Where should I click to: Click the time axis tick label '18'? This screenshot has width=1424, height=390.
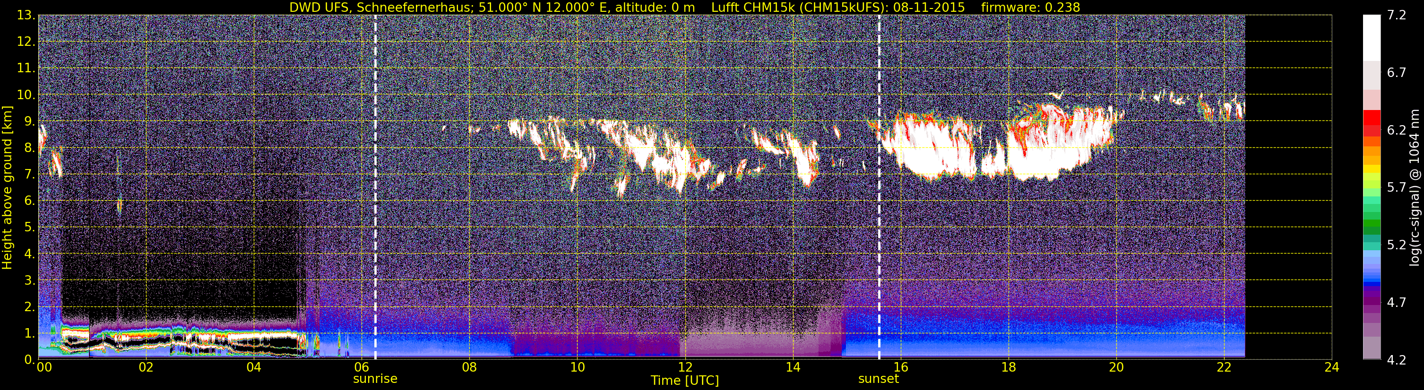[x=1008, y=368]
